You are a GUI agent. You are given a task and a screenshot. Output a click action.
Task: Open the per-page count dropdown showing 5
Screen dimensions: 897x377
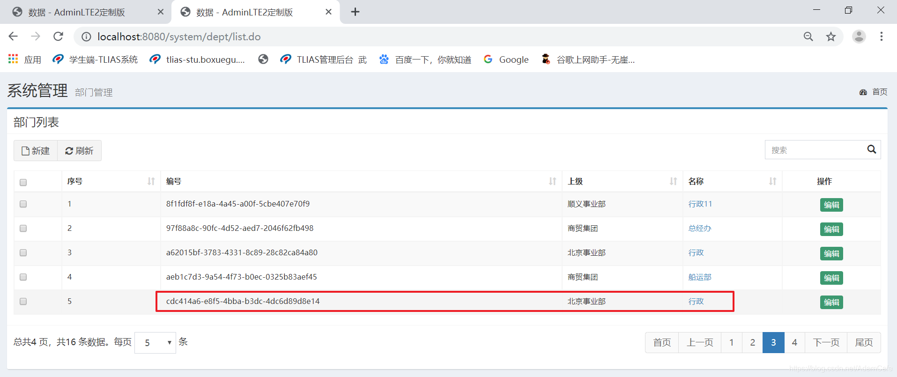point(155,343)
